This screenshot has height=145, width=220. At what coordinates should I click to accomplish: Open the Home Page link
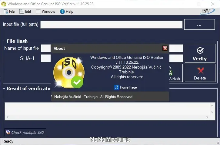pos(128,87)
